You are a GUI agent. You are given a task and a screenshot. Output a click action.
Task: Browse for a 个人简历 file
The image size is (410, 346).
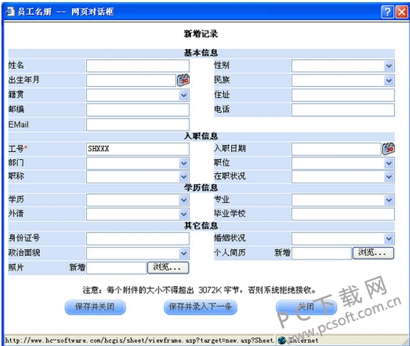click(x=373, y=253)
